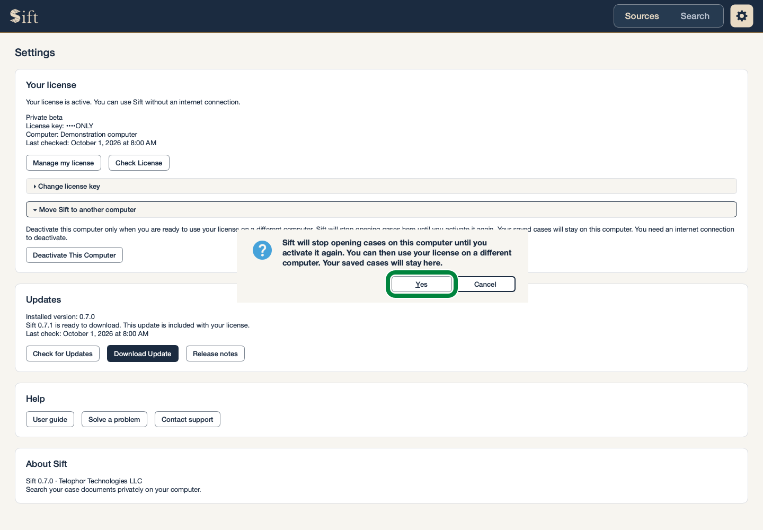Switch to the Search tab
Image resolution: width=763 pixels, height=530 pixels.
point(695,16)
